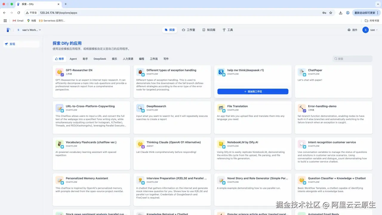Click NotebookLM by Dify.AI app icon
Viewport: 382px width, 215px height.
point(221,144)
